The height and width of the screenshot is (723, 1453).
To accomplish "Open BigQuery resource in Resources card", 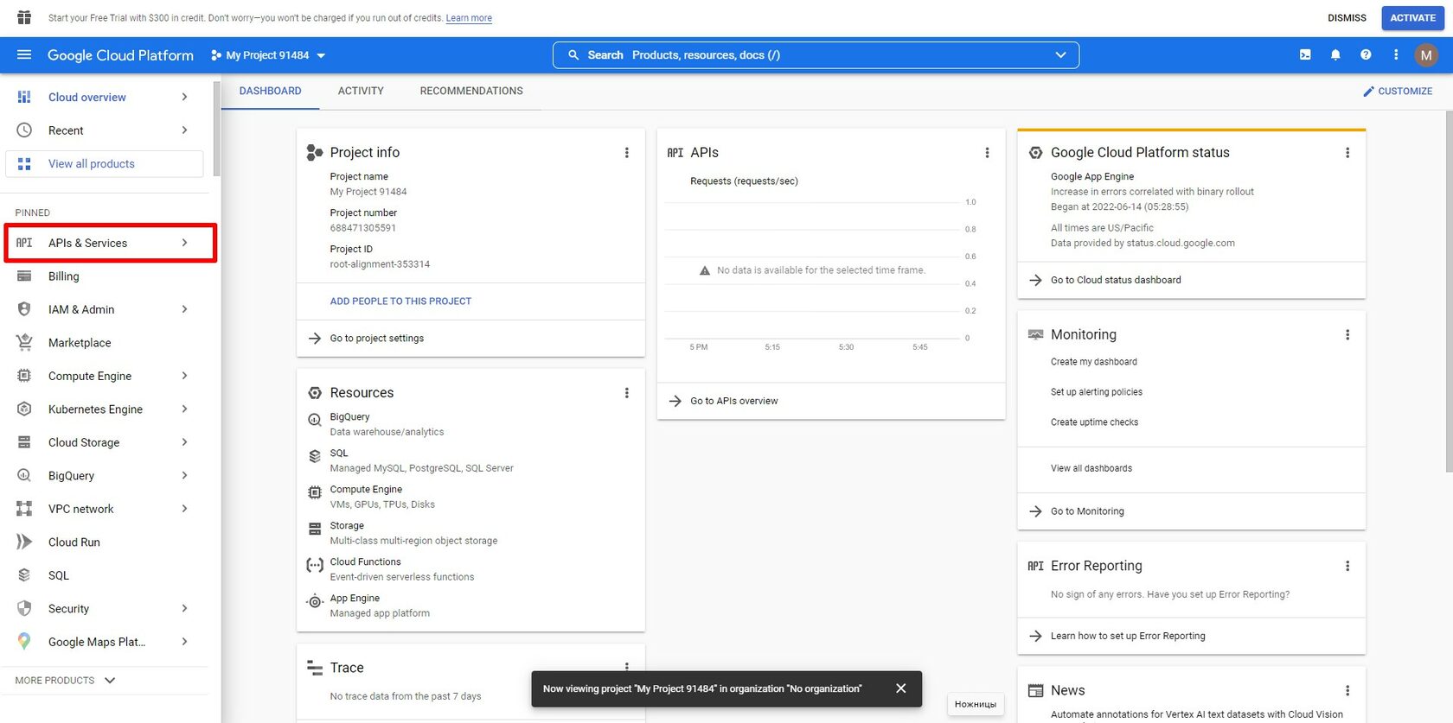I will 349,417.
